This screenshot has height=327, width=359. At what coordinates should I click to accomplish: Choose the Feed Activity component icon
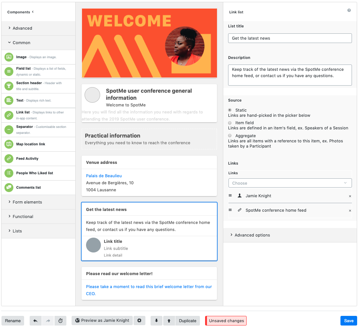point(9,159)
